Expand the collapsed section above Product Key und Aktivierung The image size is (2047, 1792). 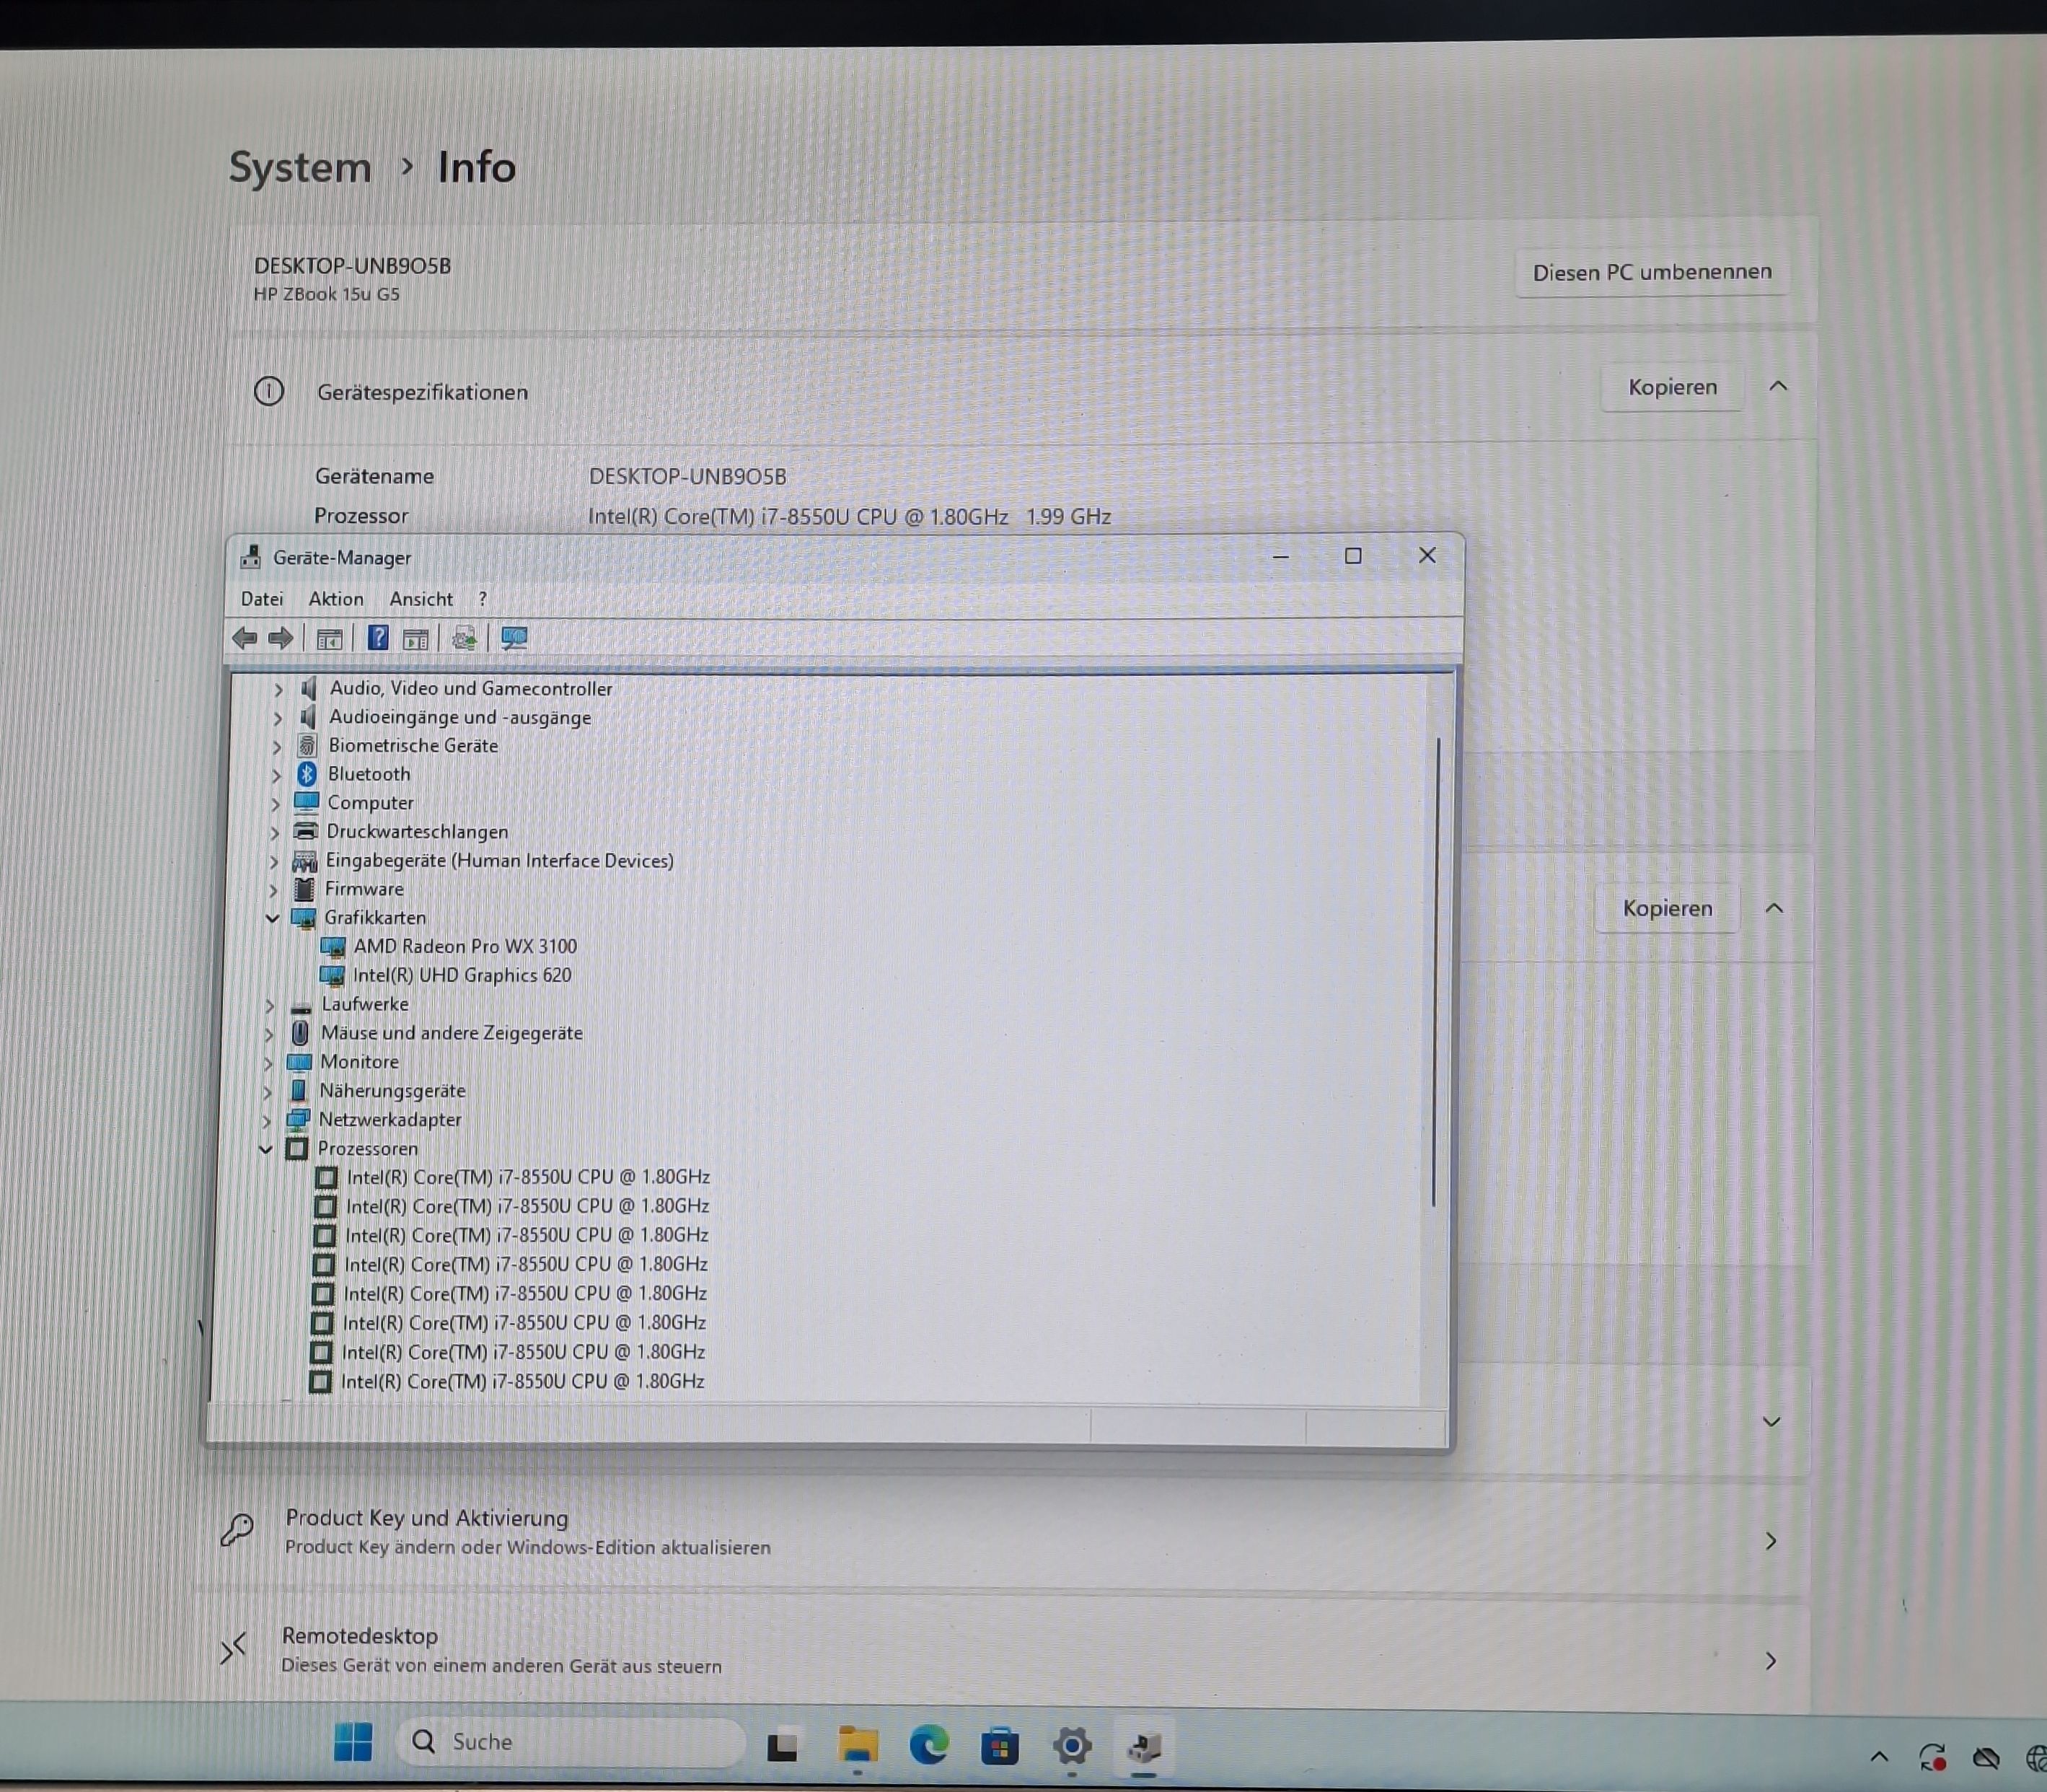1771,1421
